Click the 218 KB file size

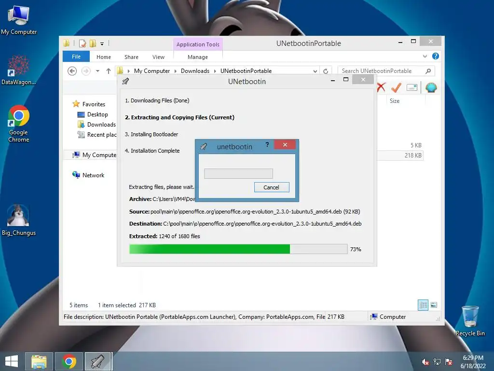point(413,155)
